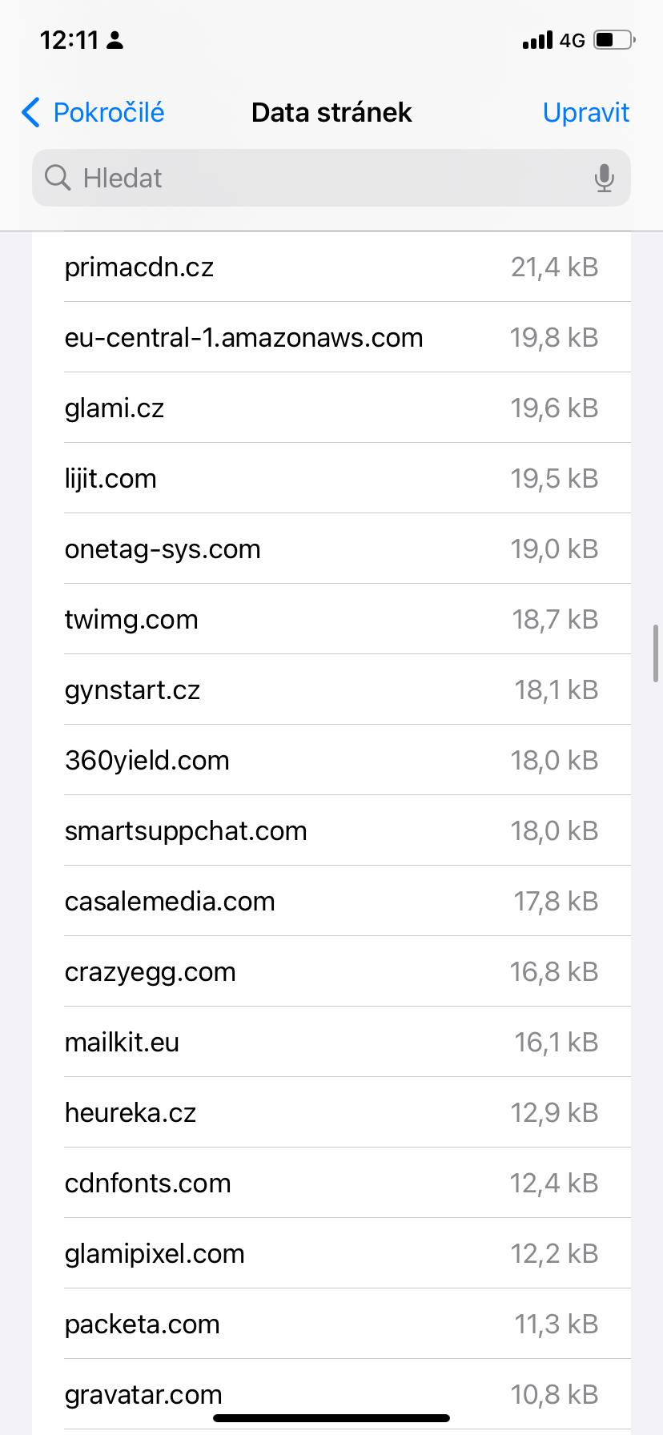Tap the twimg.com data row
This screenshot has width=663, height=1435.
click(331, 619)
